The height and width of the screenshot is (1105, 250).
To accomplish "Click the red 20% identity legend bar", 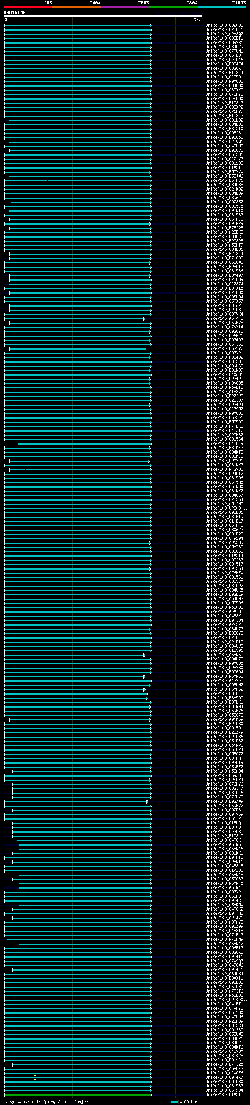I will pyautogui.click(x=28, y=7).
